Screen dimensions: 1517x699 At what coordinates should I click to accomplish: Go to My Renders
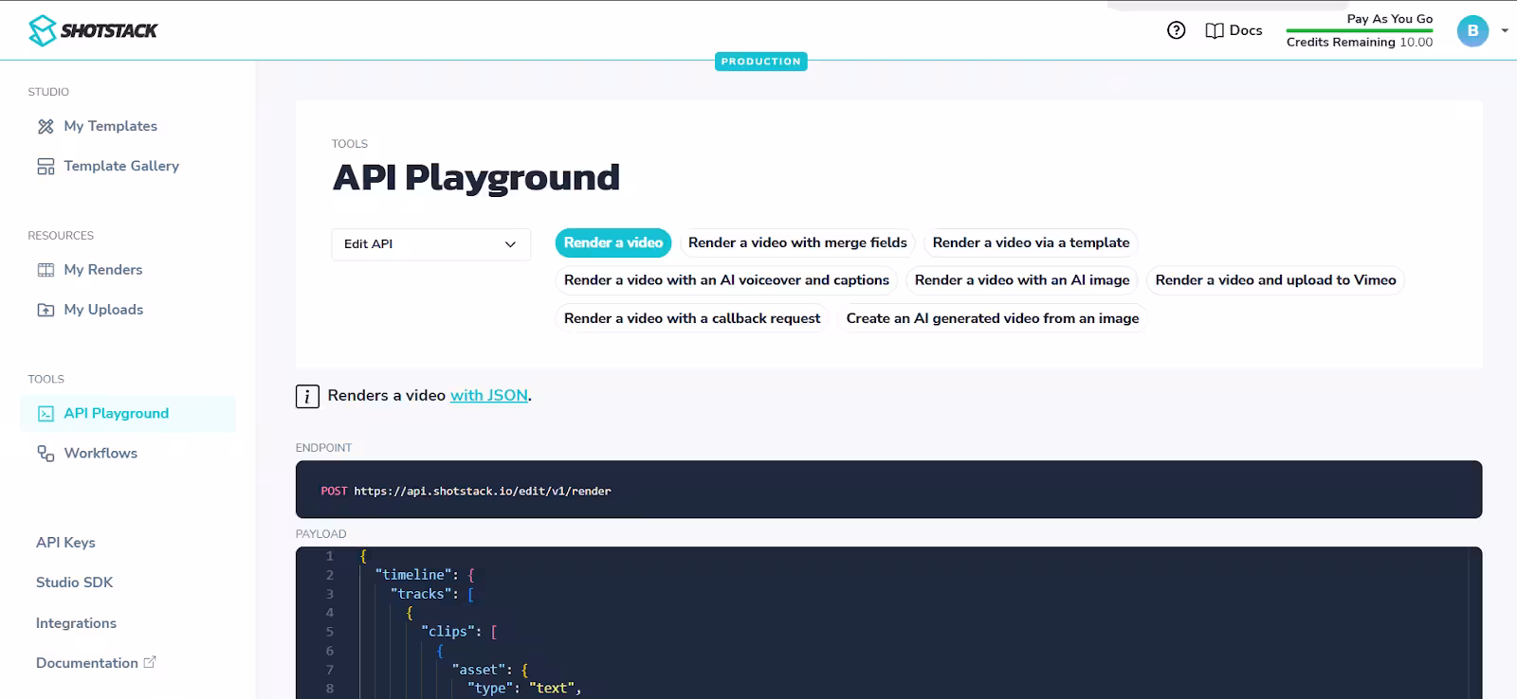coord(102,270)
